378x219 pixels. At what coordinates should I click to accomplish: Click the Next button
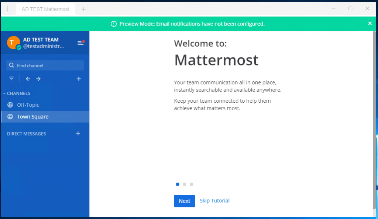click(185, 201)
